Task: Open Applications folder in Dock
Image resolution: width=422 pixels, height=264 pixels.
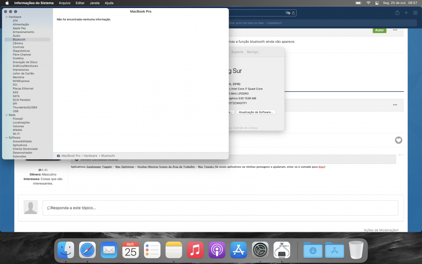Action: pyautogui.click(x=335, y=250)
